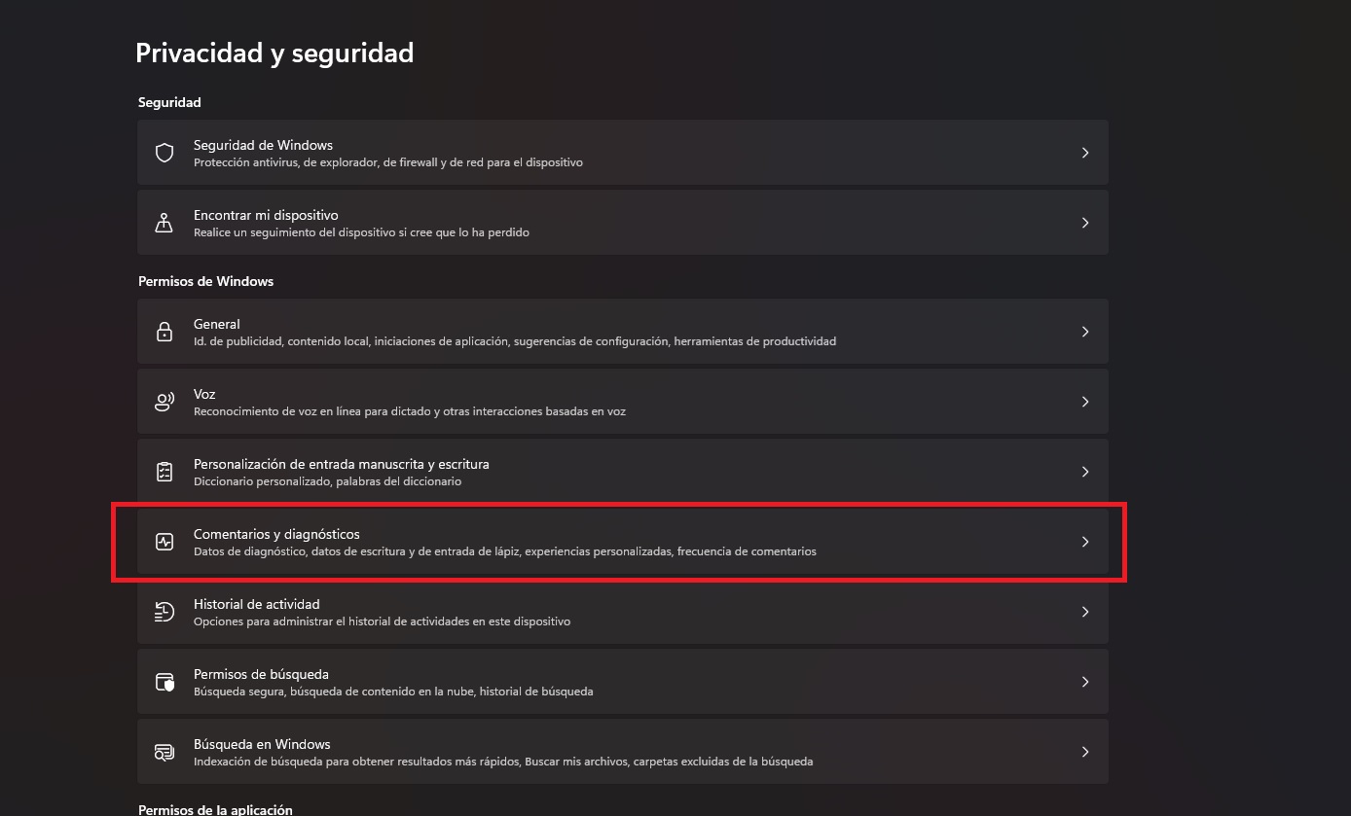1351x816 pixels.
Task: Expand the Búsqueda en Windows chevron
Action: [1085, 752]
